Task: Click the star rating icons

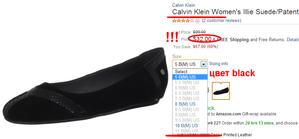Action: click(183, 21)
